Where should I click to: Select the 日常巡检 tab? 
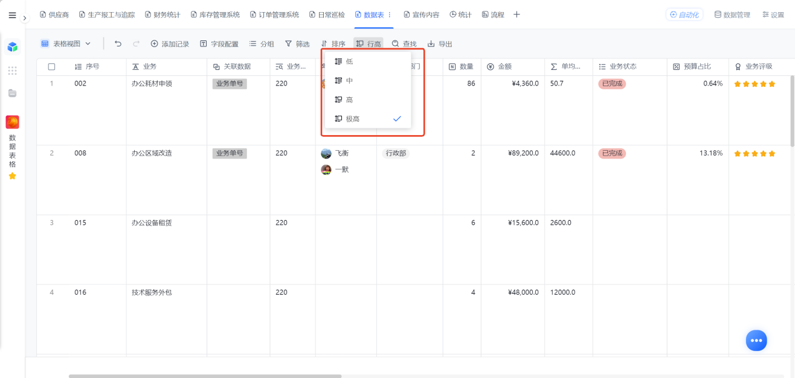coord(327,14)
